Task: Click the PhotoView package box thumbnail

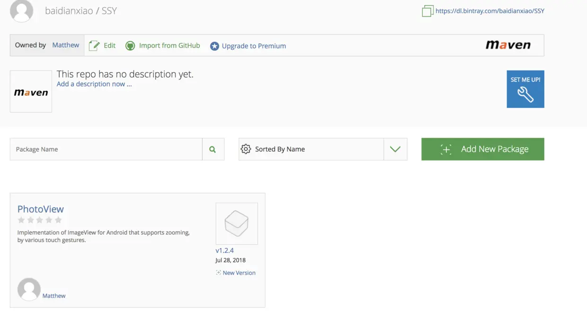Action: (x=237, y=223)
